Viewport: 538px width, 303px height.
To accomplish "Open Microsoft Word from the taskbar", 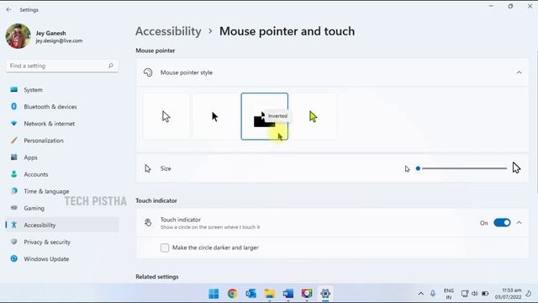I will pos(288,294).
